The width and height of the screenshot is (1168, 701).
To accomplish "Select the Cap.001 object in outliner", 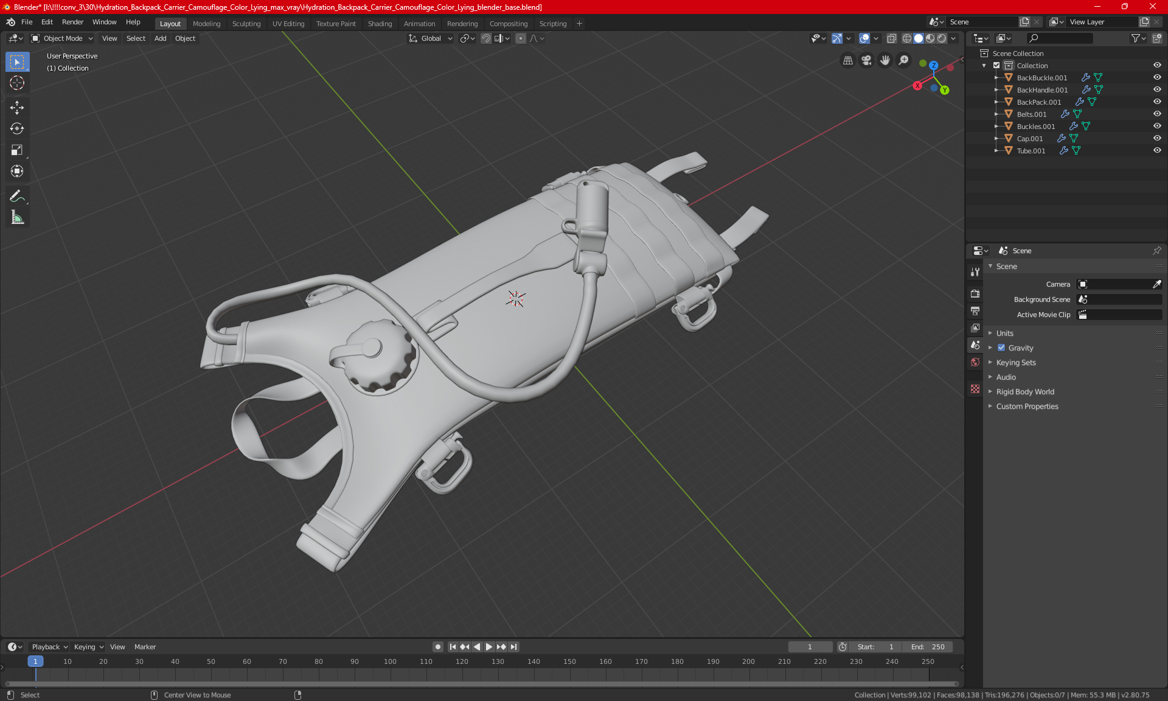I will [x=1029, y=139].
